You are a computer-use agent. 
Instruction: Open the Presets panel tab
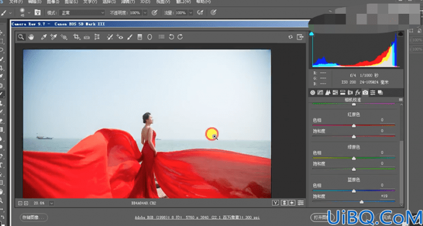pyautogui.click(x=373, y=93)
